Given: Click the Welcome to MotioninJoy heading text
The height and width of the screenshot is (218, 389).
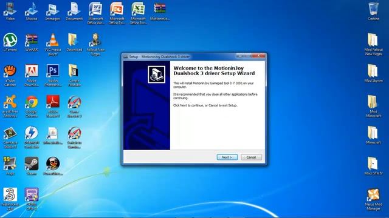Looking at the screenshot, I should [x=214, y=71].
